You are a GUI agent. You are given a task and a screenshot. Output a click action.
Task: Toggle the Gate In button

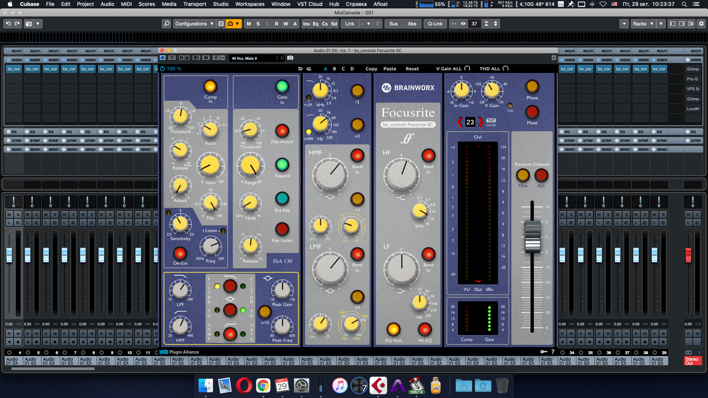click(282, 87)
